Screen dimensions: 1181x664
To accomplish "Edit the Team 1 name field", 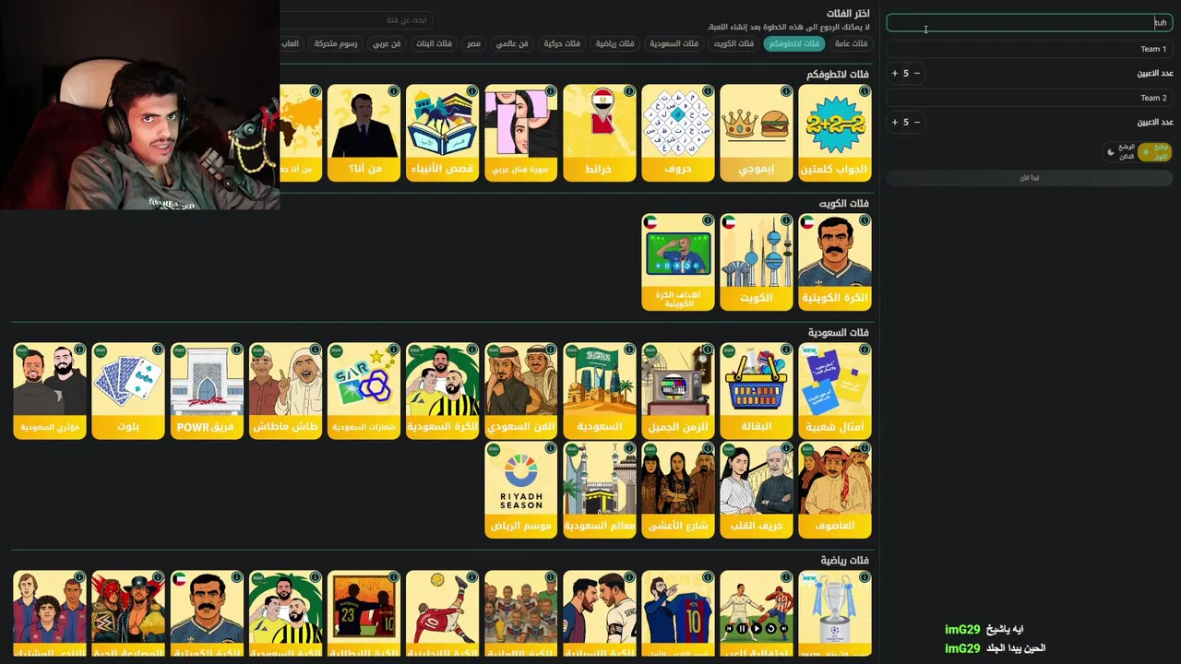I will pos(1029,49).
